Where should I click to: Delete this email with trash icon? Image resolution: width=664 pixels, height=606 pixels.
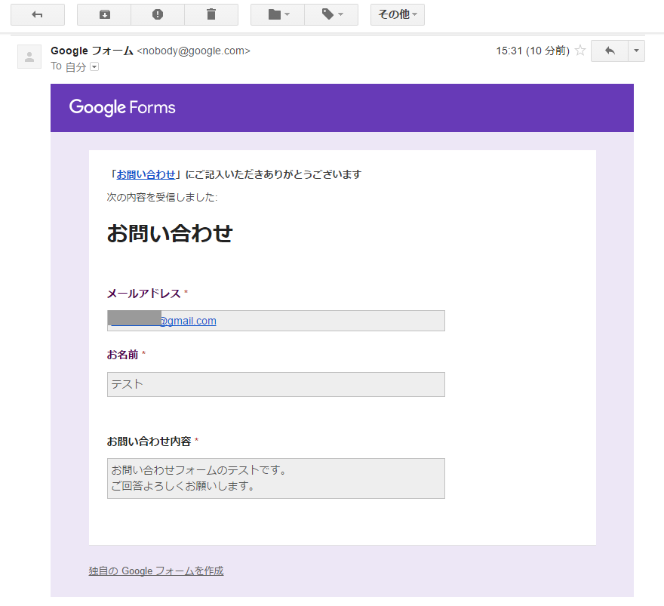[x=211, y=15]
